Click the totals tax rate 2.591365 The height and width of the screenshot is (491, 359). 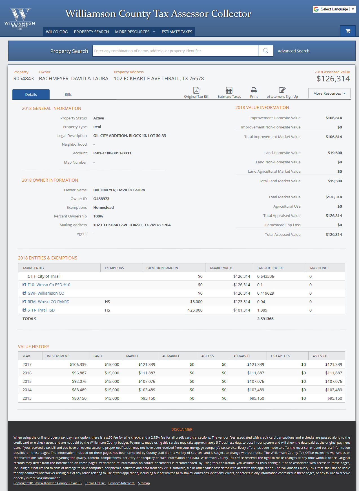[x=265, y=319]
